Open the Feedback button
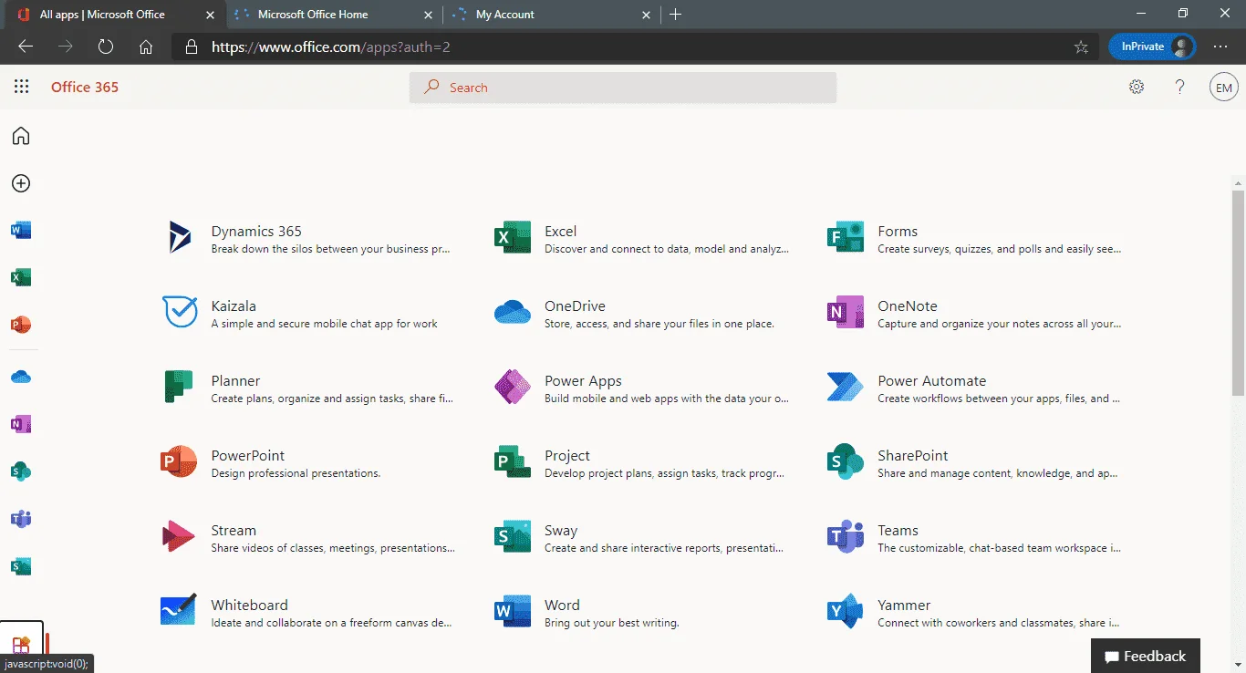The height and width of the screenshot is (673, 1246). tap(1146, 656)
